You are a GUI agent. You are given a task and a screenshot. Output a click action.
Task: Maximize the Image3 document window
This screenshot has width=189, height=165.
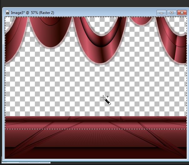[x=172, y=13]
